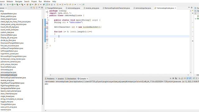Image resolution: width=199 pixels, height=112 pixels.
Task: Select DiamondPattern.java in the file tree
Action: (8, 35)
